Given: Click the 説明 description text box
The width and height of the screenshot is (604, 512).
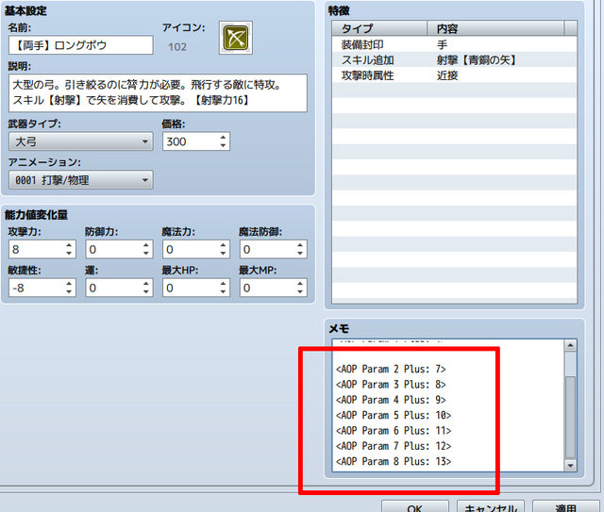Looking at the screenshot, I should point(158,92).
